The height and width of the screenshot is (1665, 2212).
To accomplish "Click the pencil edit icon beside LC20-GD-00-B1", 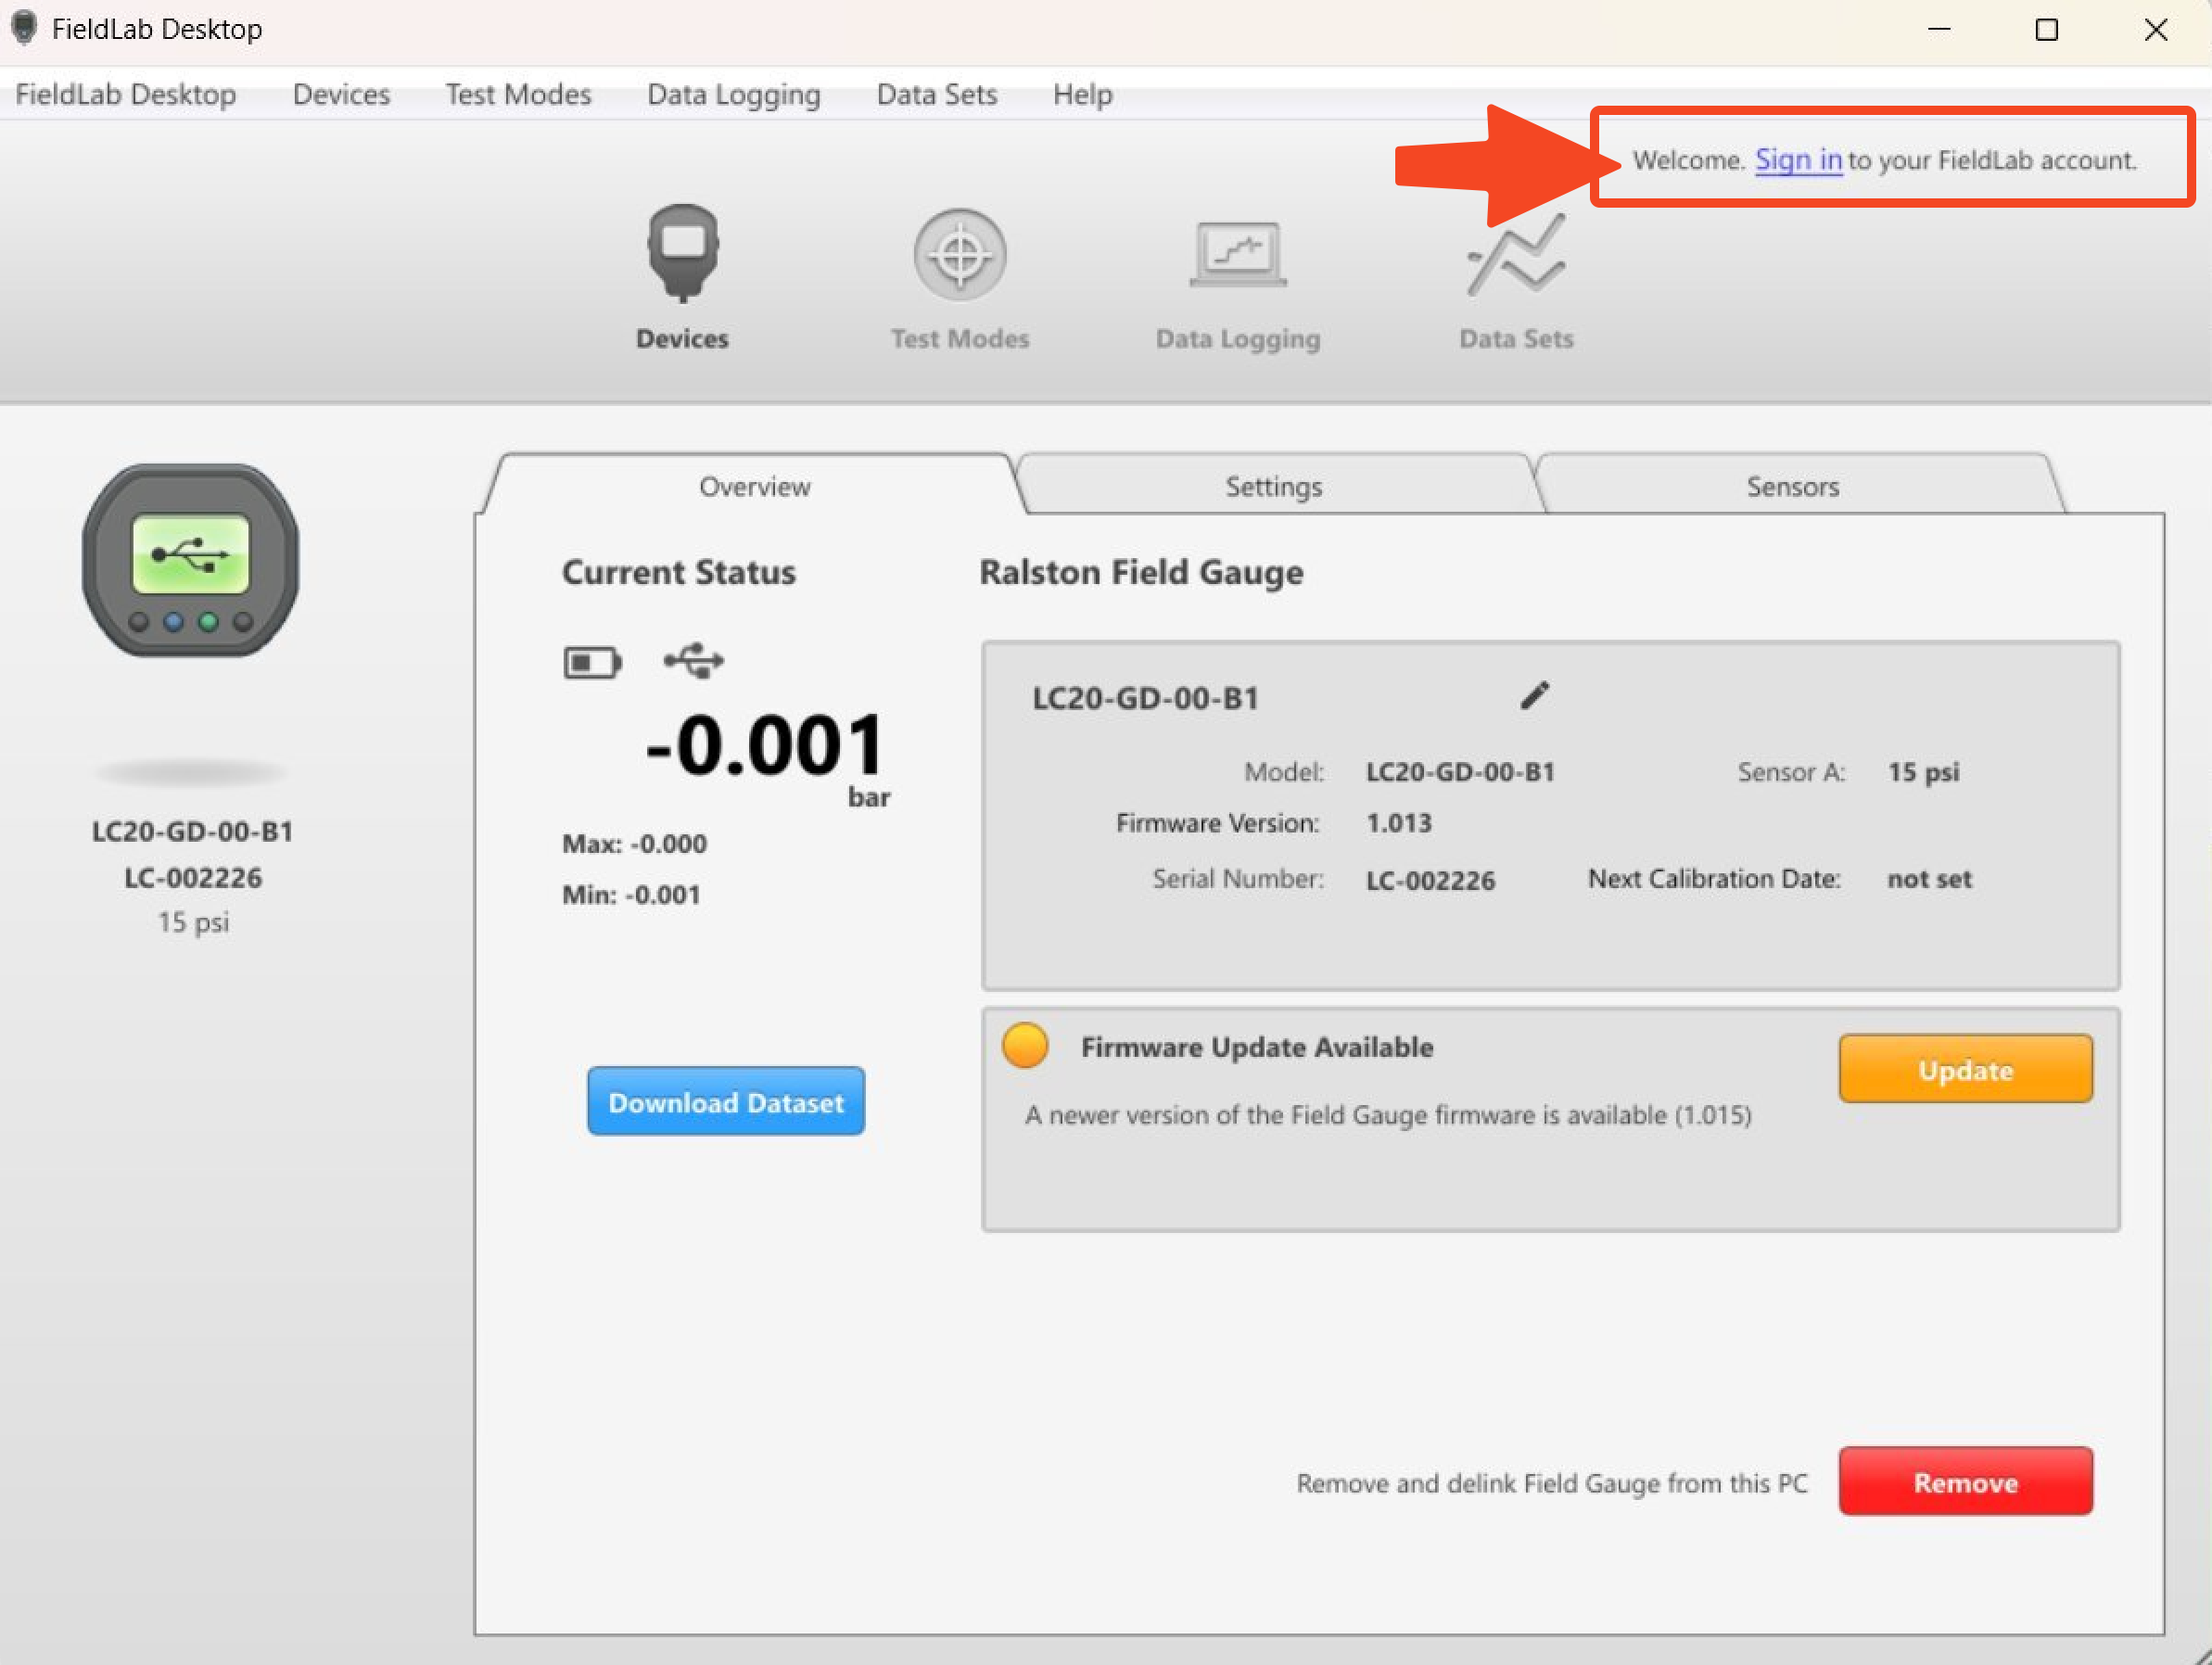I will point(1535,695).
